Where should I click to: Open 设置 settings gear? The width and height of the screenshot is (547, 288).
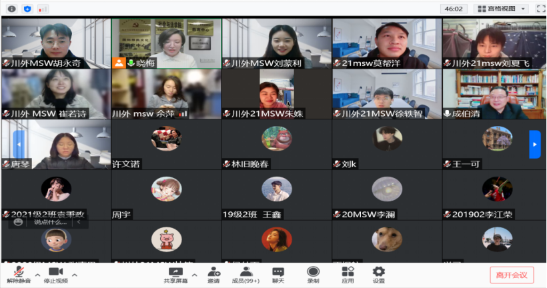[379, 274]
